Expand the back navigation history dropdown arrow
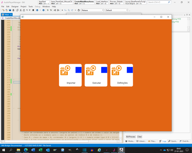 [40, 10]
